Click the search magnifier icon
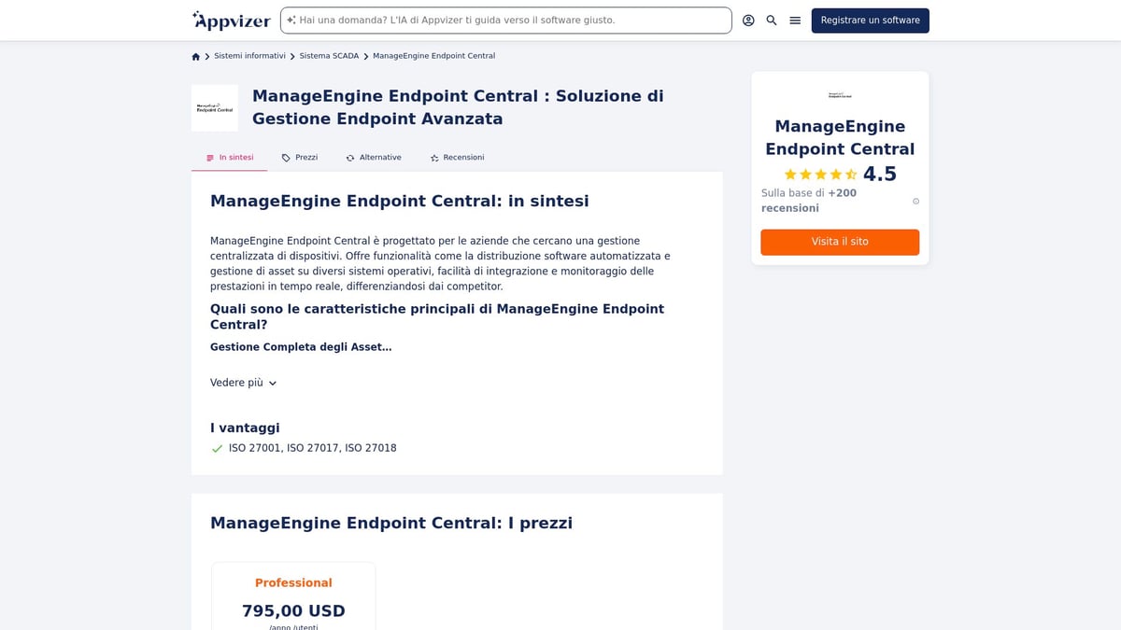The image size is (1121, 630). pos(771,20)
